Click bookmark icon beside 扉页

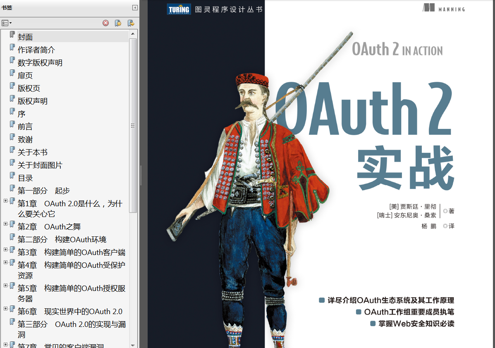(12, 73)
